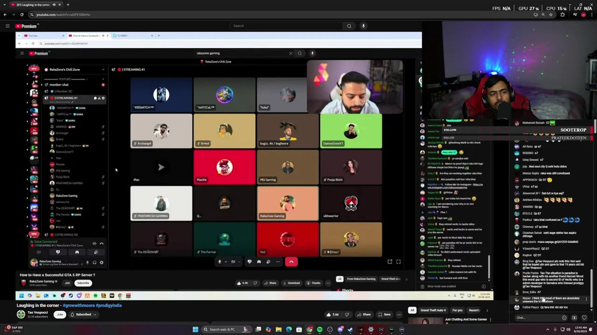The width and height of the screenshot is (597, 335).
Task: Click the live chat message input
Action: click(x=536, y=318)
